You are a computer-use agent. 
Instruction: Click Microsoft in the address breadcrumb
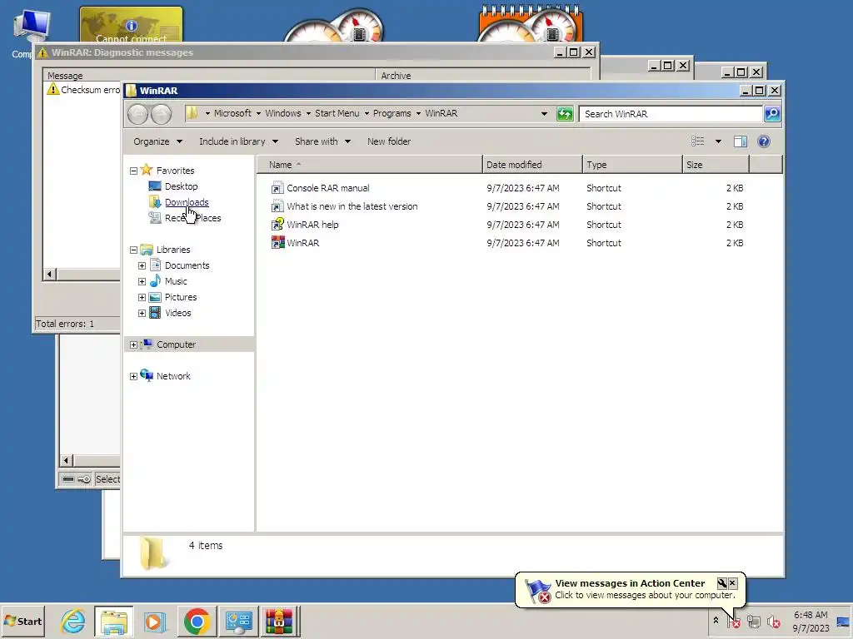pyautogui.click(x=232, y=113)
